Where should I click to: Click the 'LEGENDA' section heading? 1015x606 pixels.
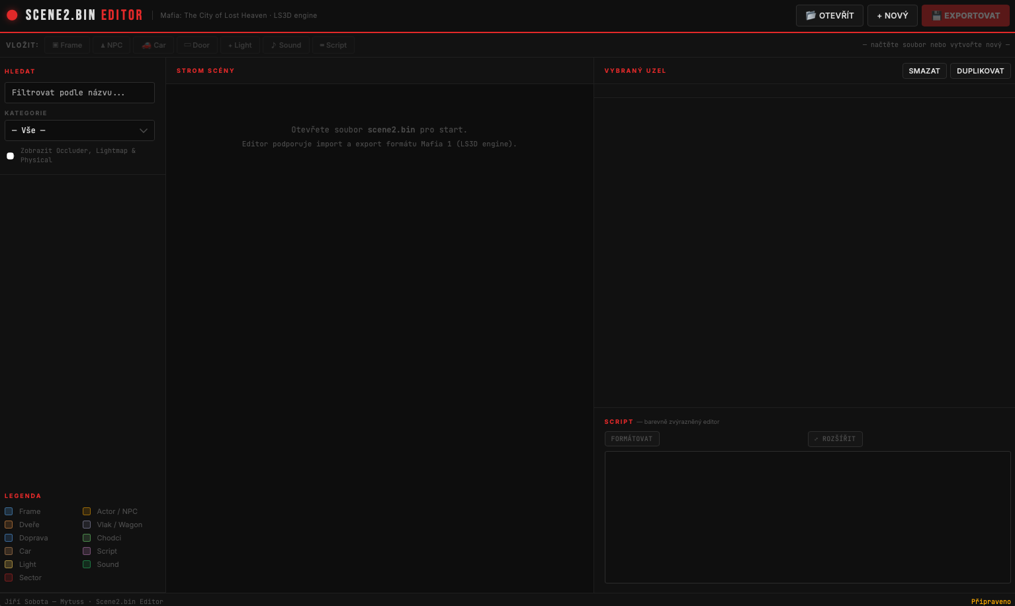(x=22, y=496)
